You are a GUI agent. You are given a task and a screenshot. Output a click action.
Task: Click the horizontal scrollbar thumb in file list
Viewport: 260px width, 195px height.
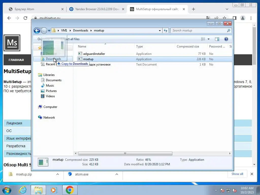(x=125, y=153)
